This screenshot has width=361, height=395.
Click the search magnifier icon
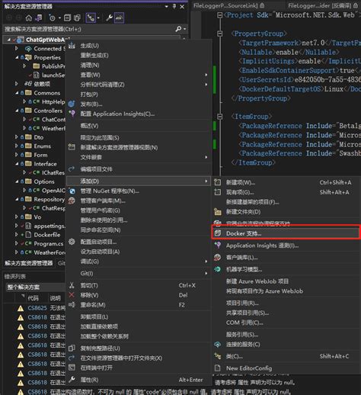click(x=178, y=29)
